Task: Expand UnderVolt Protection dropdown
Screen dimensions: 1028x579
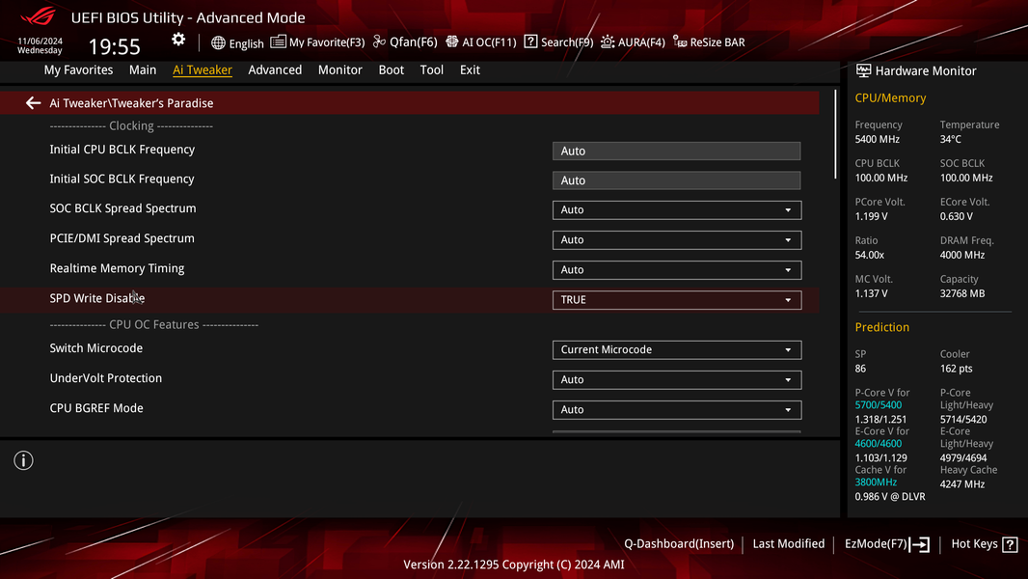Action: click(677, 379)
